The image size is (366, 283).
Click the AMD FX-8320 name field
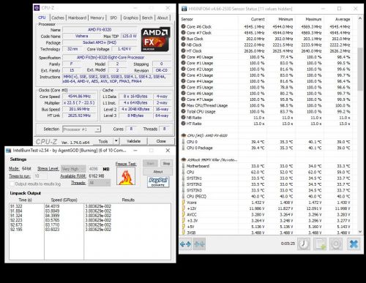pyautogui.click(x=100, y=30)
